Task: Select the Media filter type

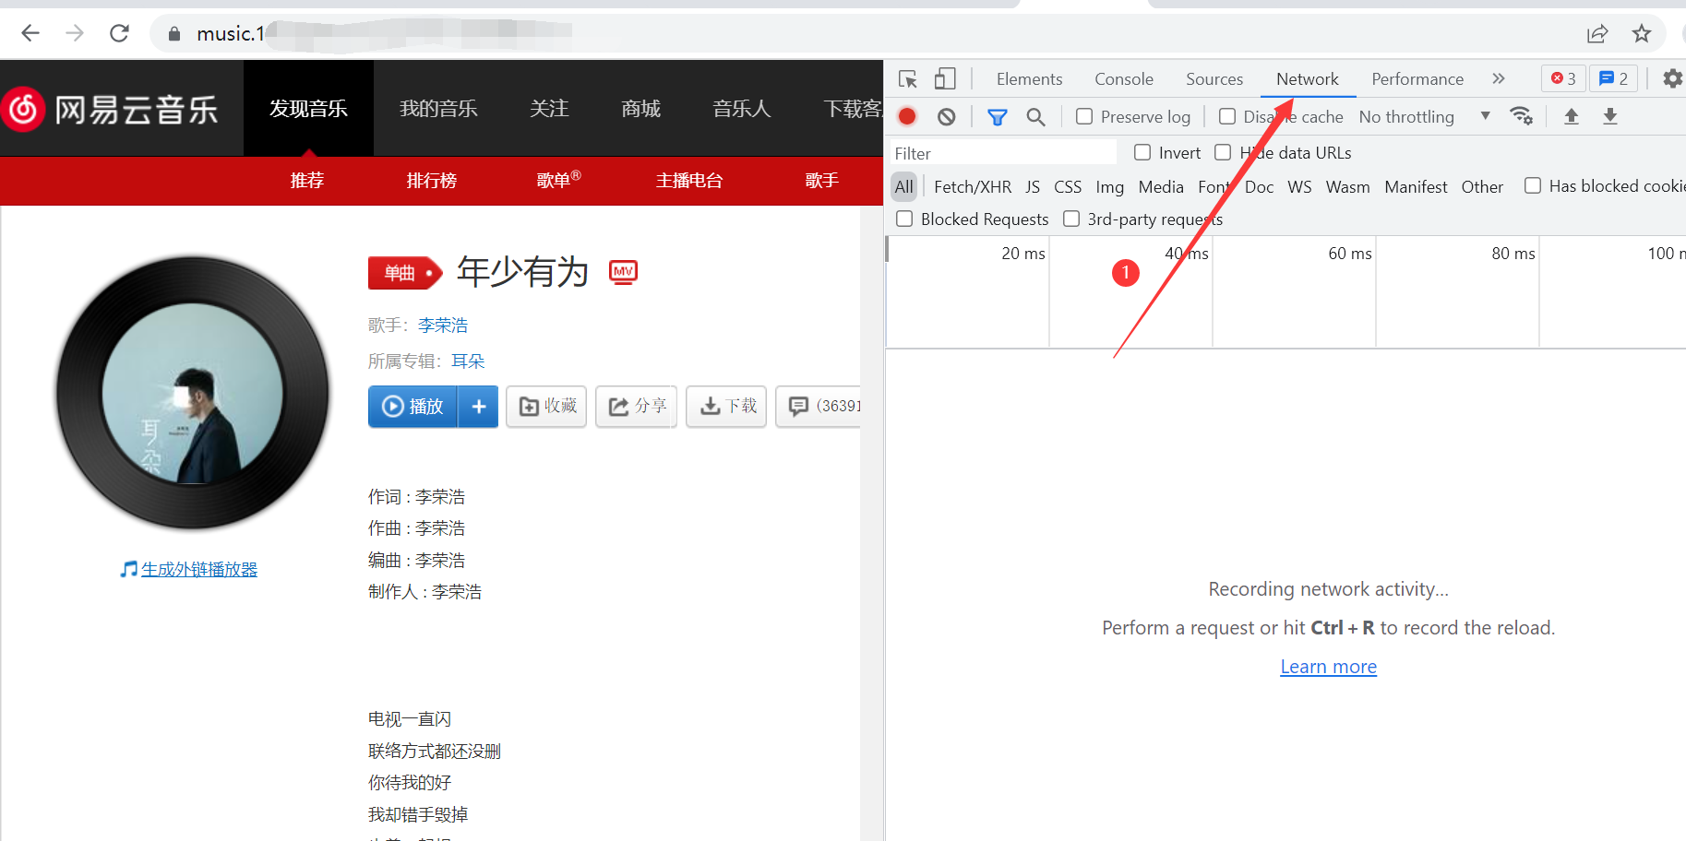Action: 1161,187
